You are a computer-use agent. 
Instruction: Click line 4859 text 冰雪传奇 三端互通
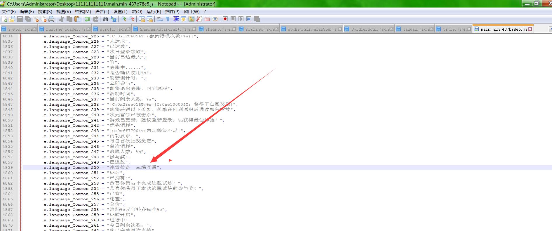point(134,168)
